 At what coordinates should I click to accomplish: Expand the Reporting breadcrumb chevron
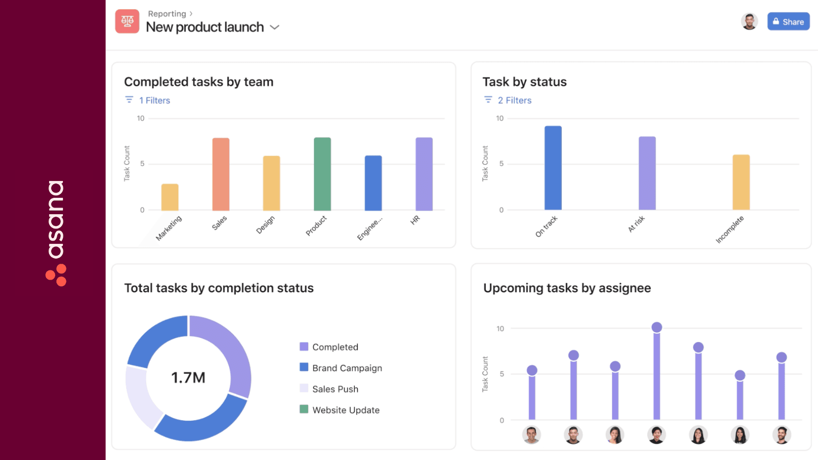click(190, 14)
